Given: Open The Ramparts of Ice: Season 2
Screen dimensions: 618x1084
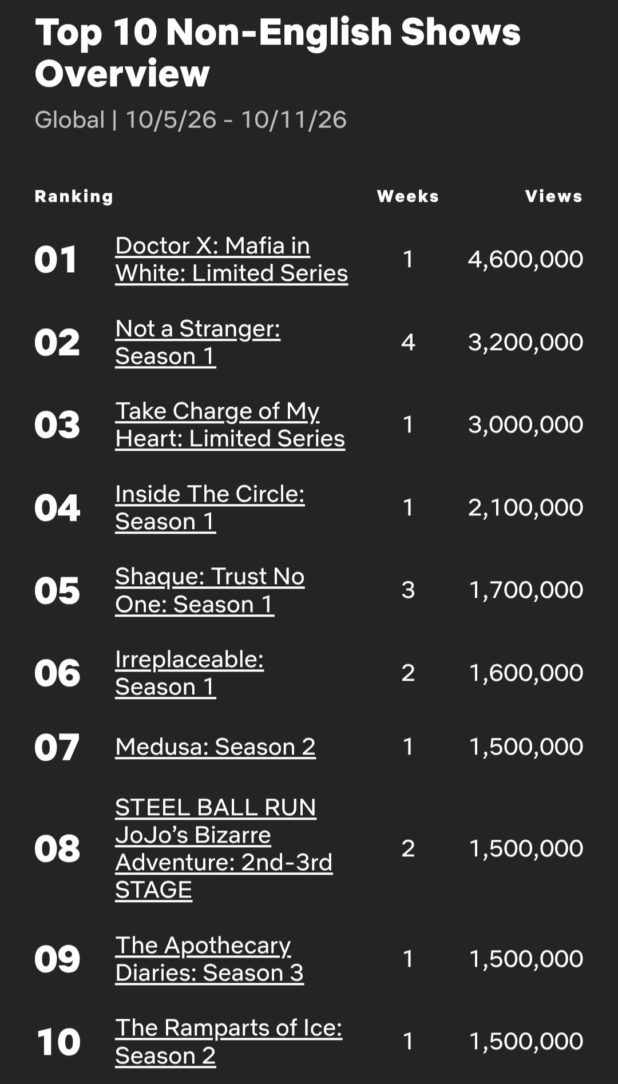Looking at the screenshot, I should [x=228, y=1041].
